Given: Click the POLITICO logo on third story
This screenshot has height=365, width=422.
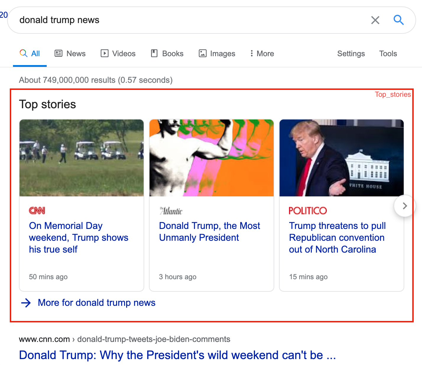Looking at the screenshot, I should point(308,211).
